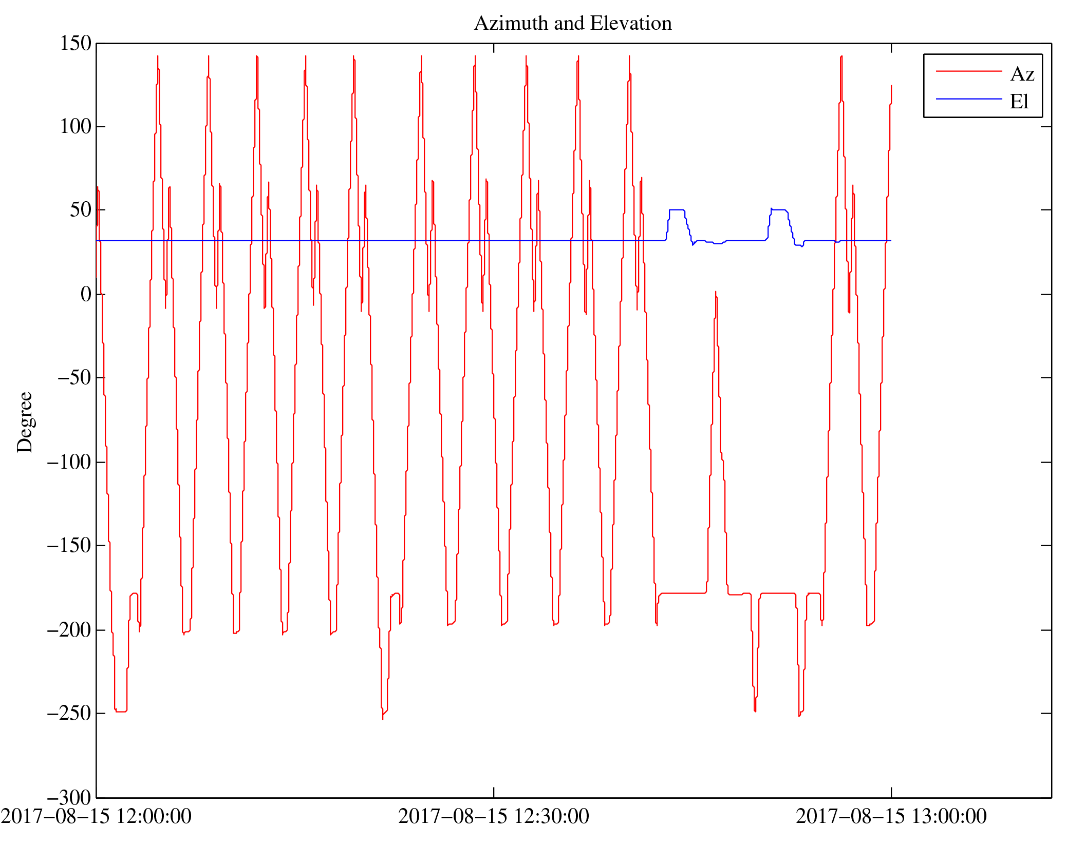Click the y-axis tick label "-100"
Screen dimensions: 1066x864
coord(69,462)
